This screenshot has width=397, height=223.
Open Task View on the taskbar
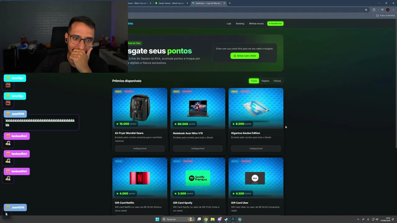(199, 219)
